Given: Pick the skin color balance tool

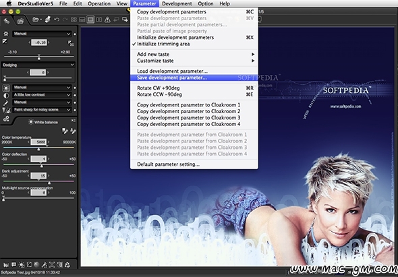Looking at the screenshot, I should coord(73,131).
